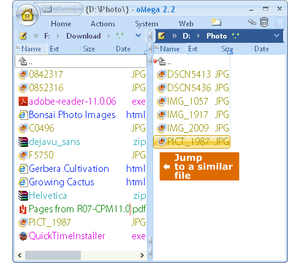Select the F5750 image icon

(23, 155)
